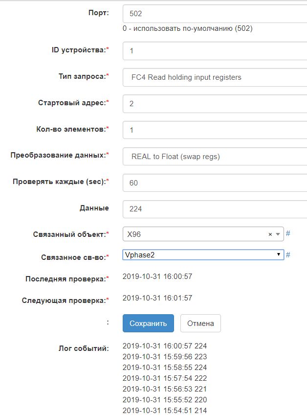Viewport: 307px width, 416px height.
Task: Click log entry 2019-10-31 15:55:52 220
Action: pyautogui.click(x=165, y=399)
